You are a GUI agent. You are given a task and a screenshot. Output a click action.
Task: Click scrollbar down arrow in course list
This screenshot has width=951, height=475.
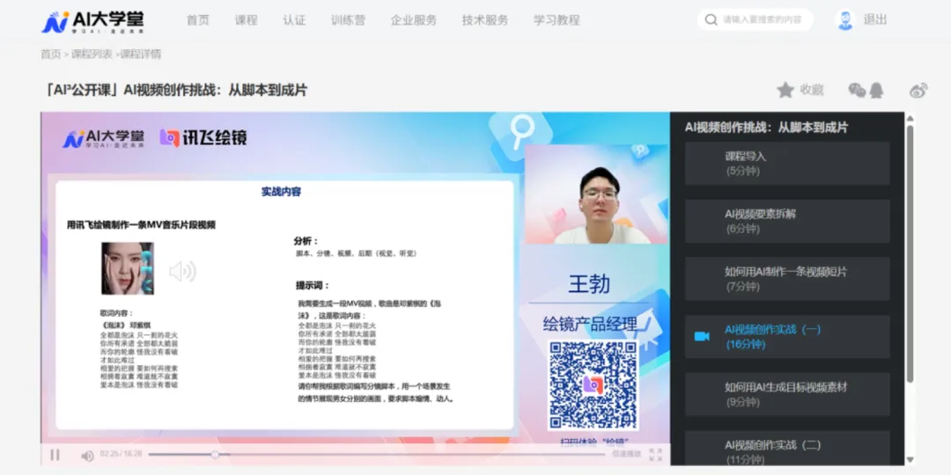[x=910, y=460]
